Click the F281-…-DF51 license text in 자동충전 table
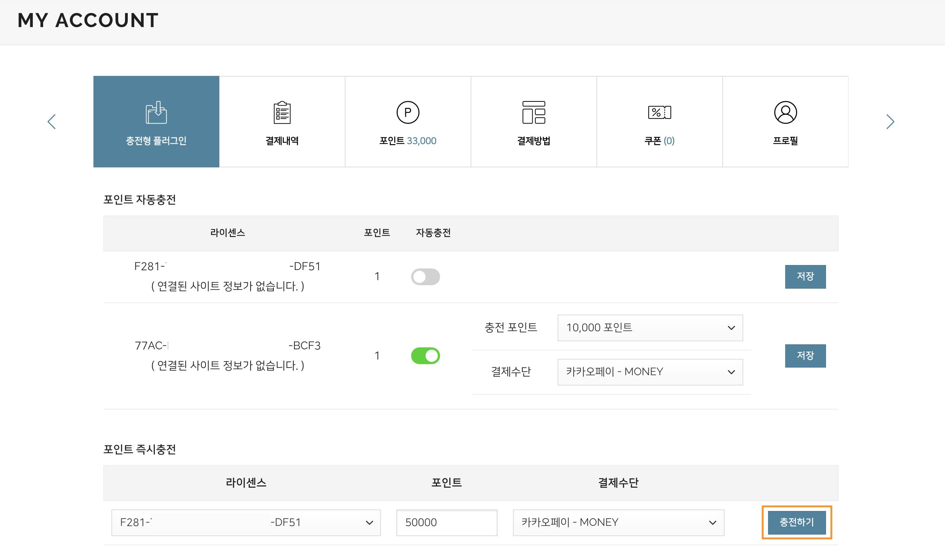Viewport: 945px width, 559px height. [228, 266]
